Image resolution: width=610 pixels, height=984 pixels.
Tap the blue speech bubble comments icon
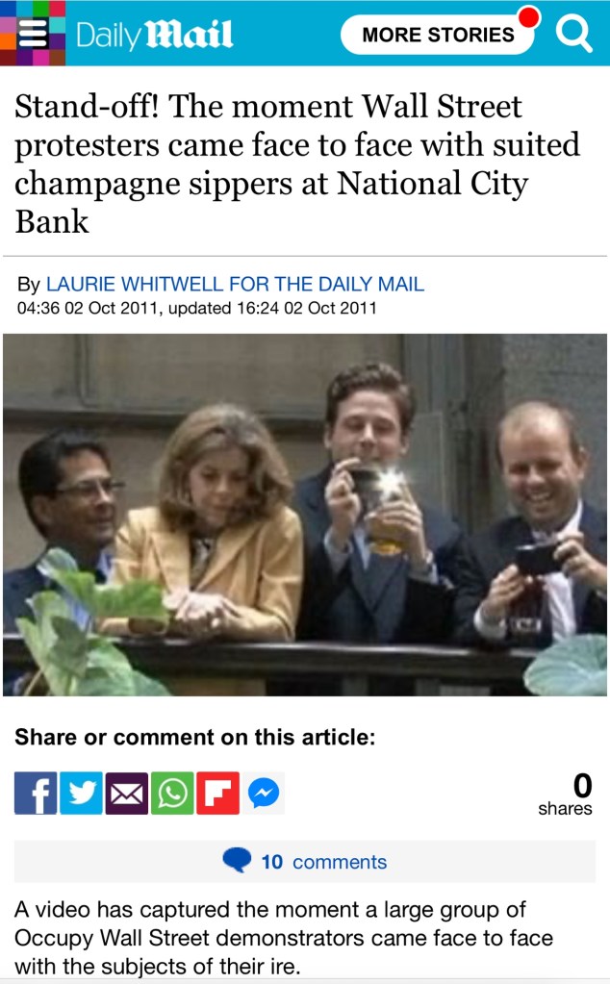tap(237, 860)
